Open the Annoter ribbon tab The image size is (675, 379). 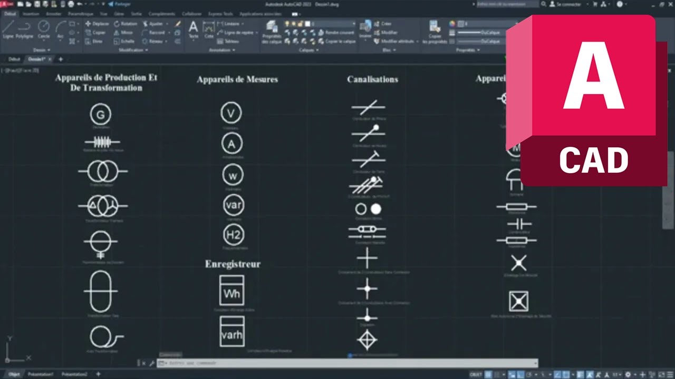pos(53,14)
